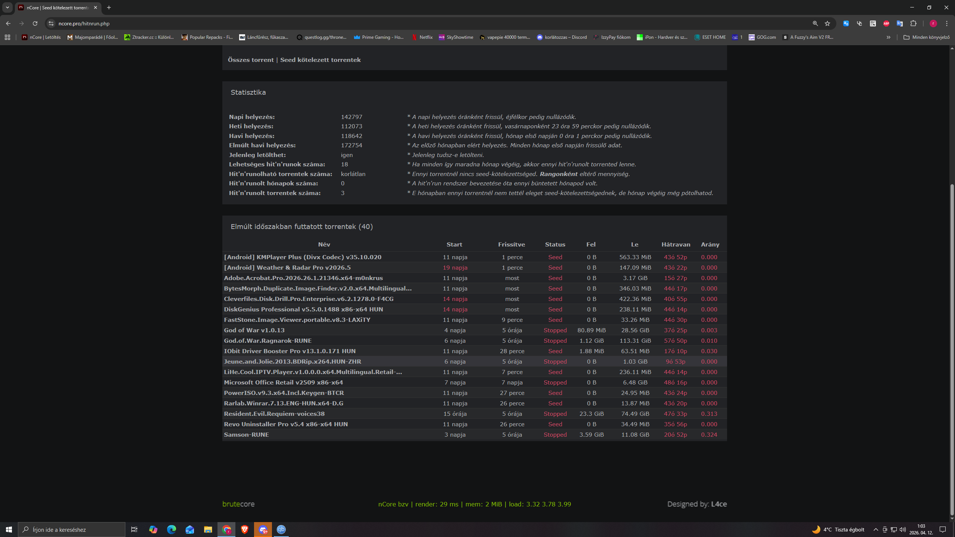Image resolution: width=955 pixels, height=537 pixels.
Task: Open the Chrome profile avatar
Action: click(933, 23)
